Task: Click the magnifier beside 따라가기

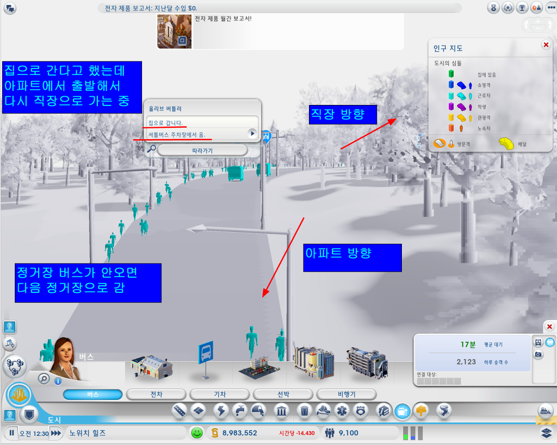Action: (x=151, y=149)
